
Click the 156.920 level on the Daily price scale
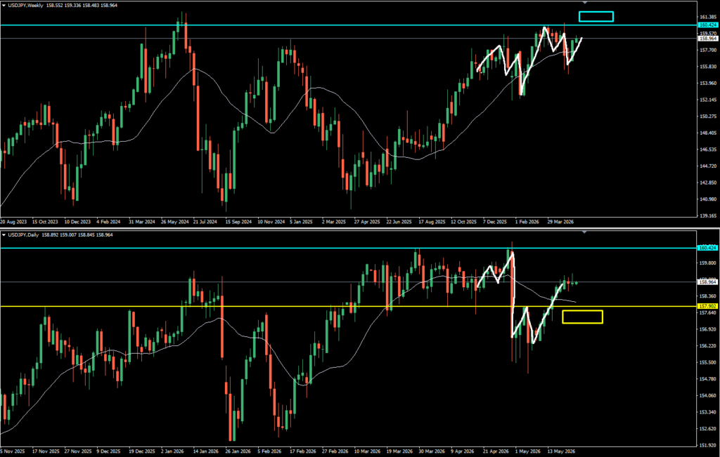[x=707, y=329]
